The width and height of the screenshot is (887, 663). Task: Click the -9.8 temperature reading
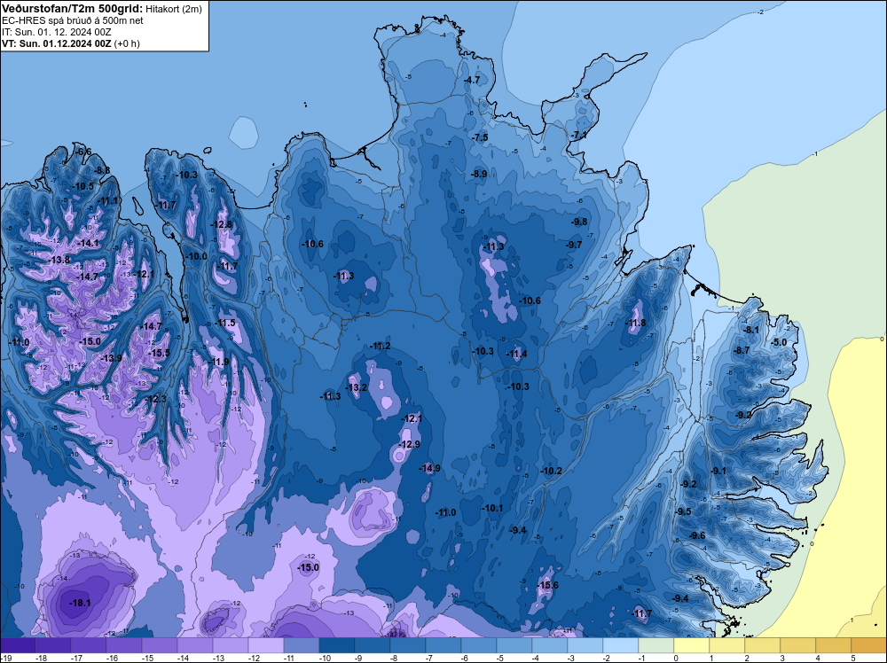(579, 222)
